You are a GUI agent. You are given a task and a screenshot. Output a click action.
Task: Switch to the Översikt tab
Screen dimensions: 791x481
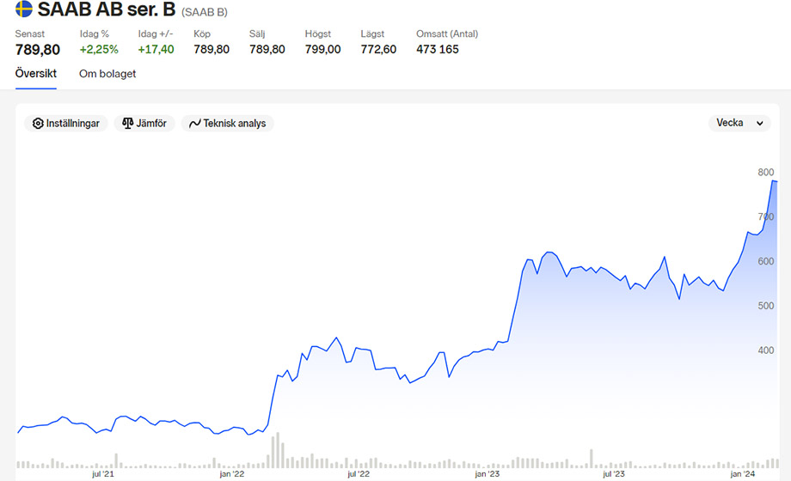36,74
